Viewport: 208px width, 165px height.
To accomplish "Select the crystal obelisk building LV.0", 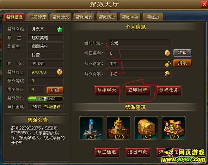I will 91,128.
